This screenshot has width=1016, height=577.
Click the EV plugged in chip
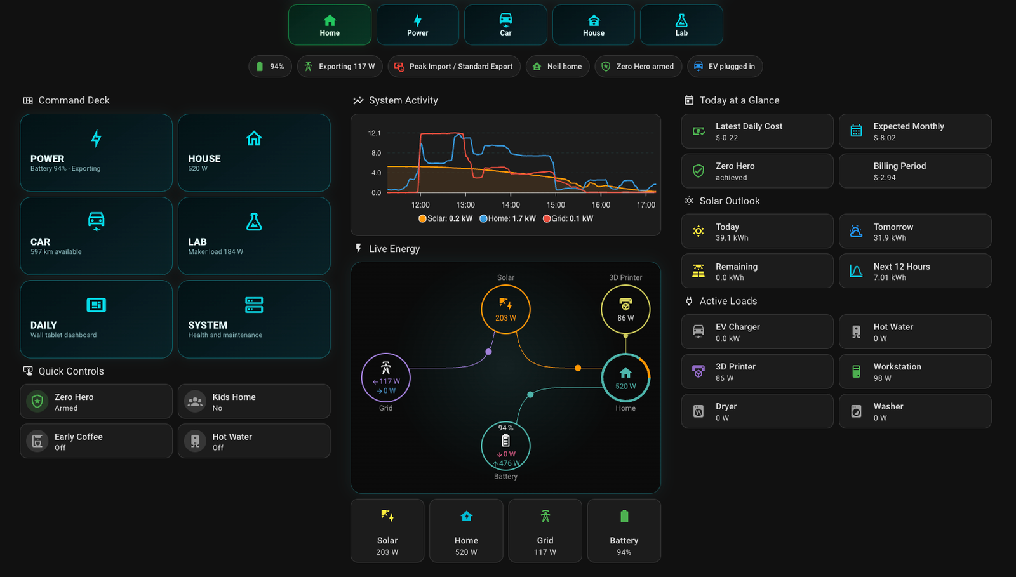click(725, 66)
